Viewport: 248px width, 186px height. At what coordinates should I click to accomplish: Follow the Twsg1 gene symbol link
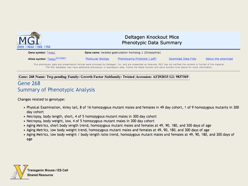click(x=51, y=52)
